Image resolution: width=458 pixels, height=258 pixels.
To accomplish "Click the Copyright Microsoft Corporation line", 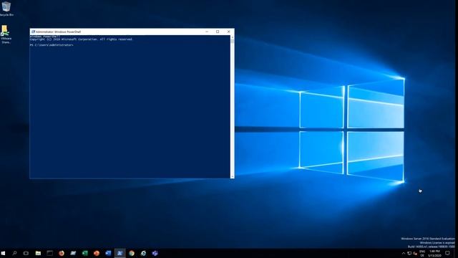I will pyautogui.click(x=81, y=39).
